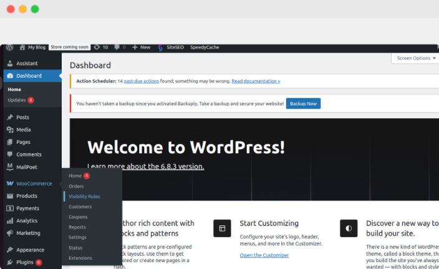Expand the Screen Options dropdown
439x269 pixels.
point(417,58)
